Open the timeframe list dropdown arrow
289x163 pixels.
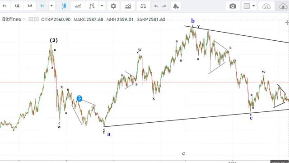point(51,6)
